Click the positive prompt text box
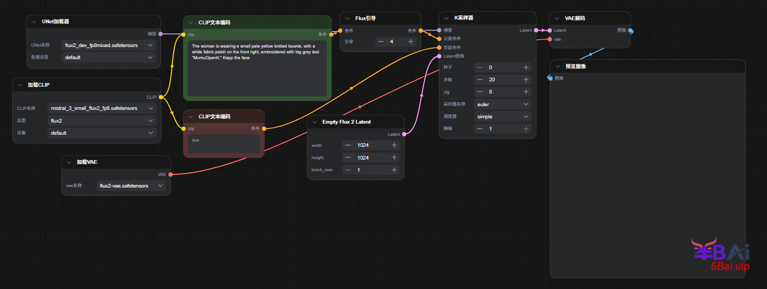Screen dimensions: 767x289 (257, 69)
